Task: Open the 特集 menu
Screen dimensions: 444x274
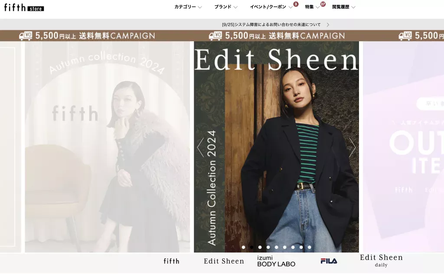Action: coord(312,7)
